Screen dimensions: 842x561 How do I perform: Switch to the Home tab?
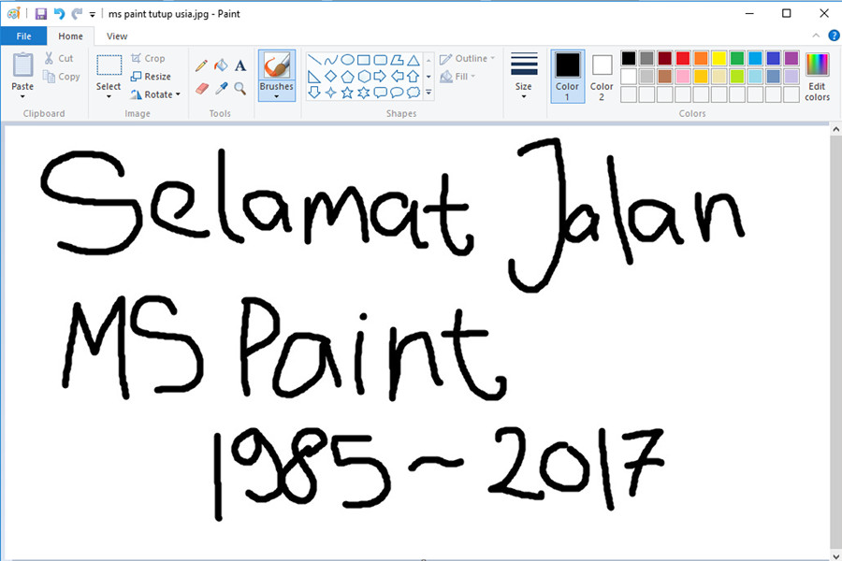tap(70, 36)
